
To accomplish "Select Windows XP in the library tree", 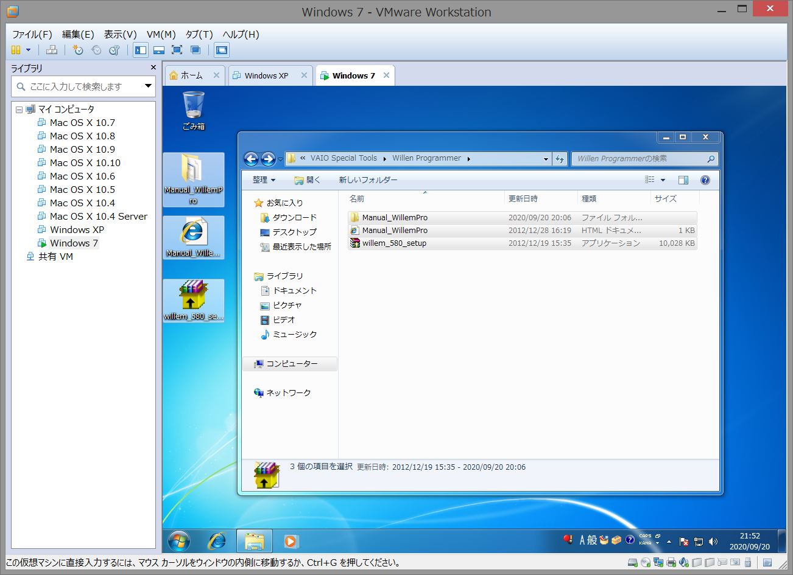I will (77, 229).
